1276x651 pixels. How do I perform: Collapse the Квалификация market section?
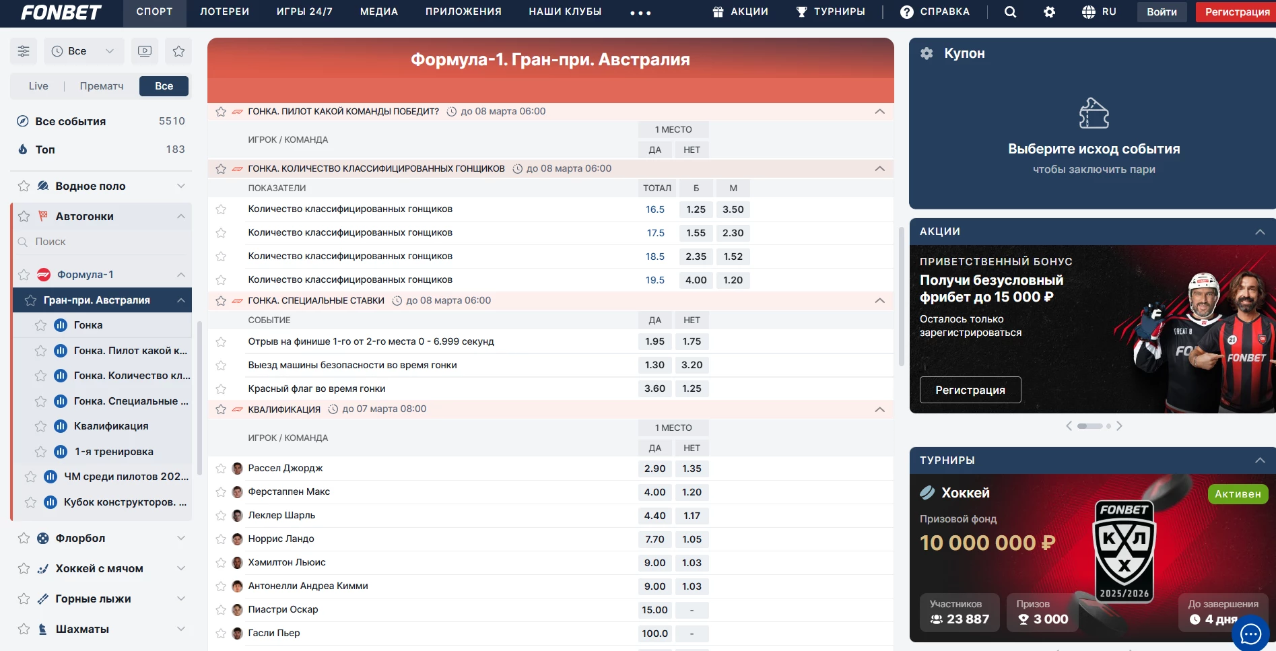click(879, 409)
